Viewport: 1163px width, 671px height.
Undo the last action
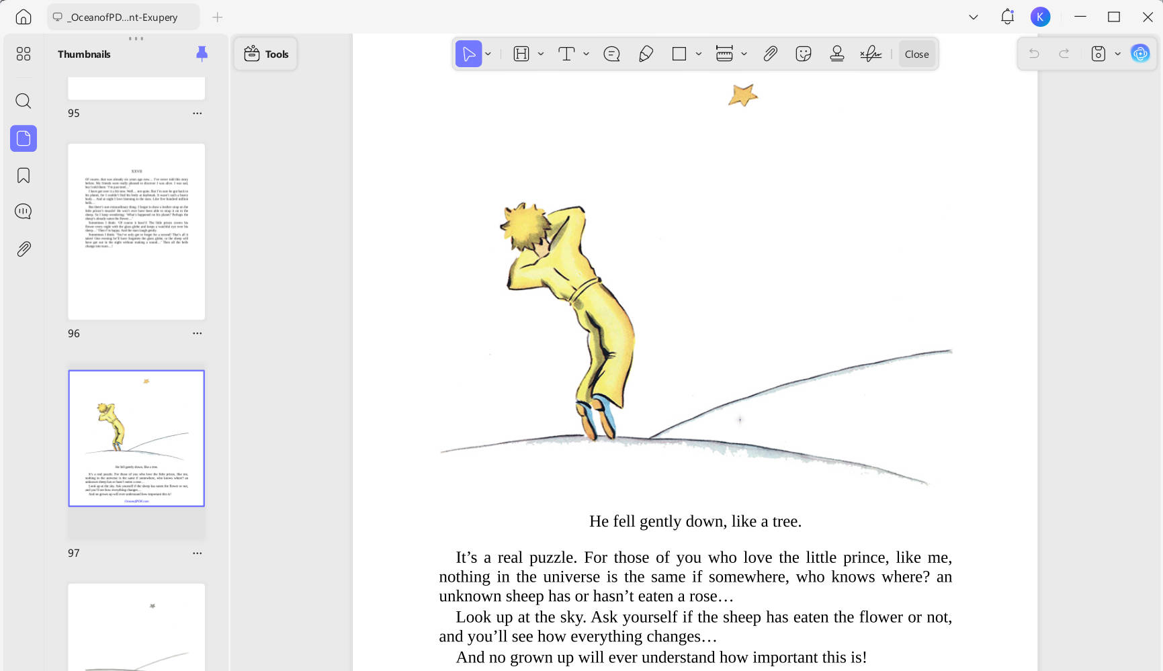1035,54
